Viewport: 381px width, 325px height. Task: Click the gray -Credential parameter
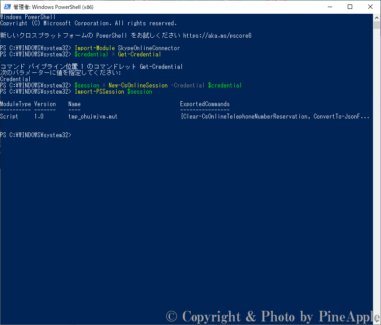coord(188,85)
